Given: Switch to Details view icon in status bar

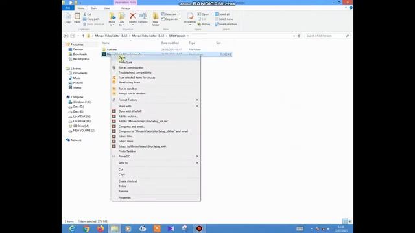Looking at the screenshot, I should tap(345, 221).
